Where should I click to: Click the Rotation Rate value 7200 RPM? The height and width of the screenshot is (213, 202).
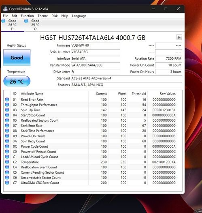(168, 58)
